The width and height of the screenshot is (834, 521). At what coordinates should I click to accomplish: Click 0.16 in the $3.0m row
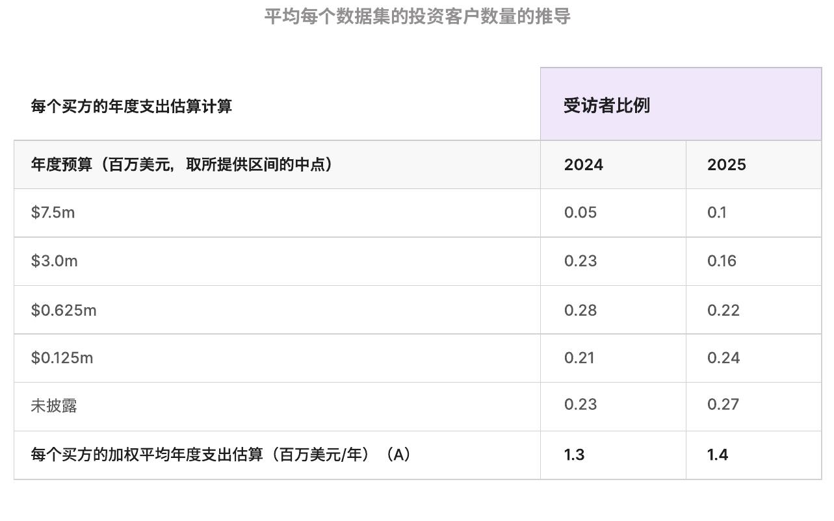click(722, 261)
